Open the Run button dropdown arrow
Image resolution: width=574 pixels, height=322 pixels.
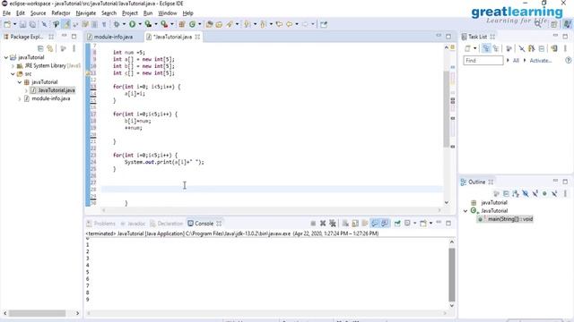pyautogui.click(x=140, y=24)
